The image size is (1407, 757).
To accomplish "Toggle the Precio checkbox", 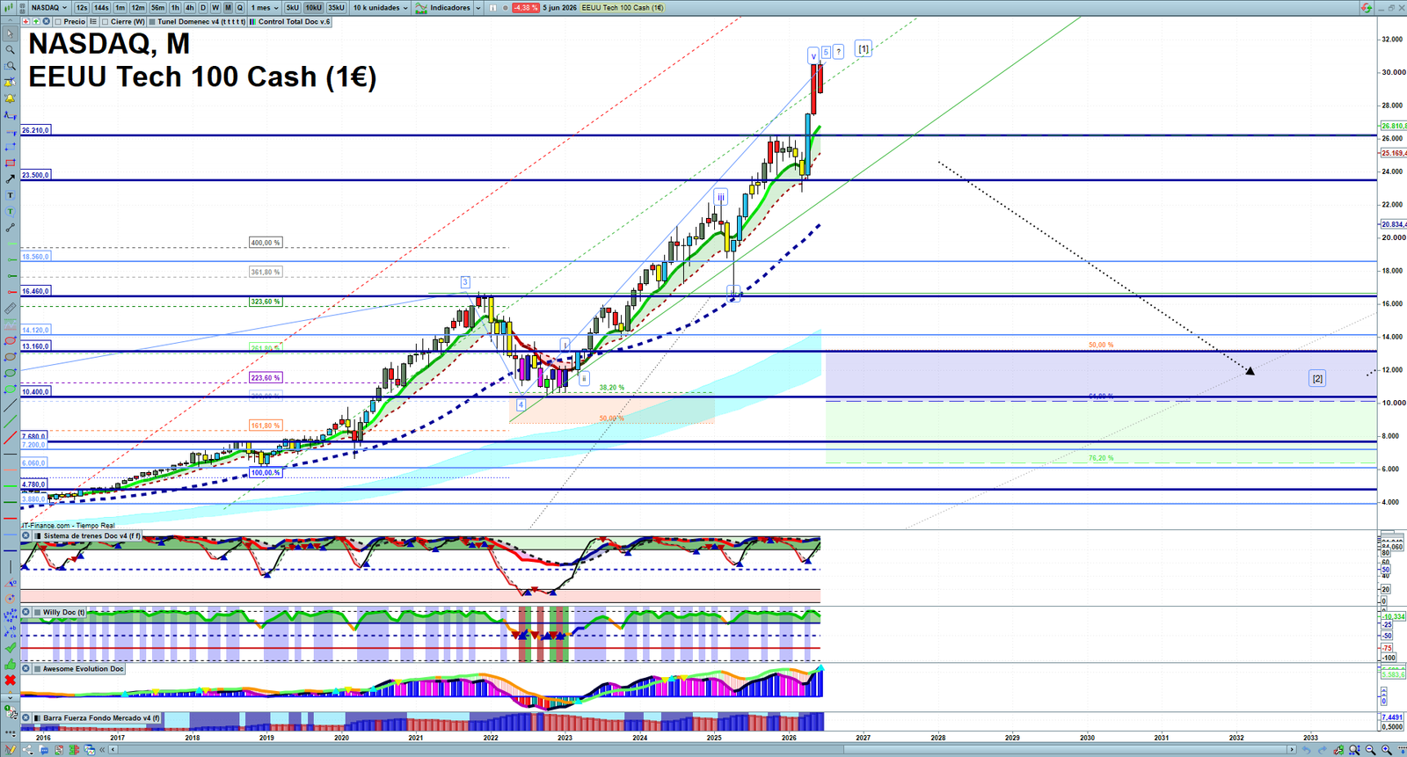I will [x=58, y=21].
